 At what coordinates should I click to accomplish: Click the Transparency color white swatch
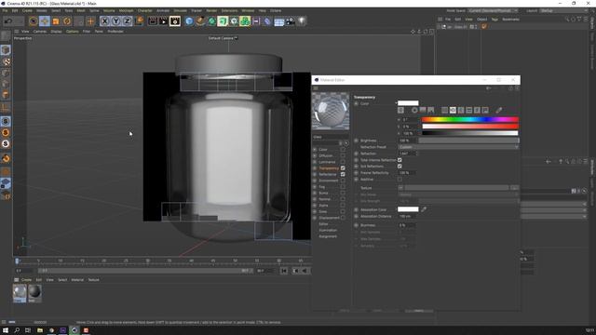(408, 103)
